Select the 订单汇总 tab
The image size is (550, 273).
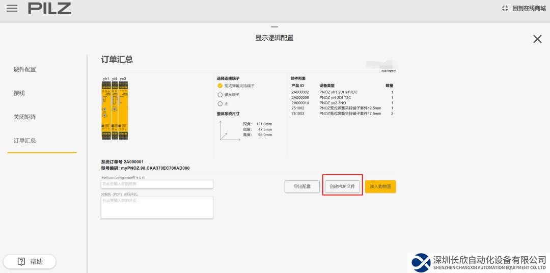point(25,141)
